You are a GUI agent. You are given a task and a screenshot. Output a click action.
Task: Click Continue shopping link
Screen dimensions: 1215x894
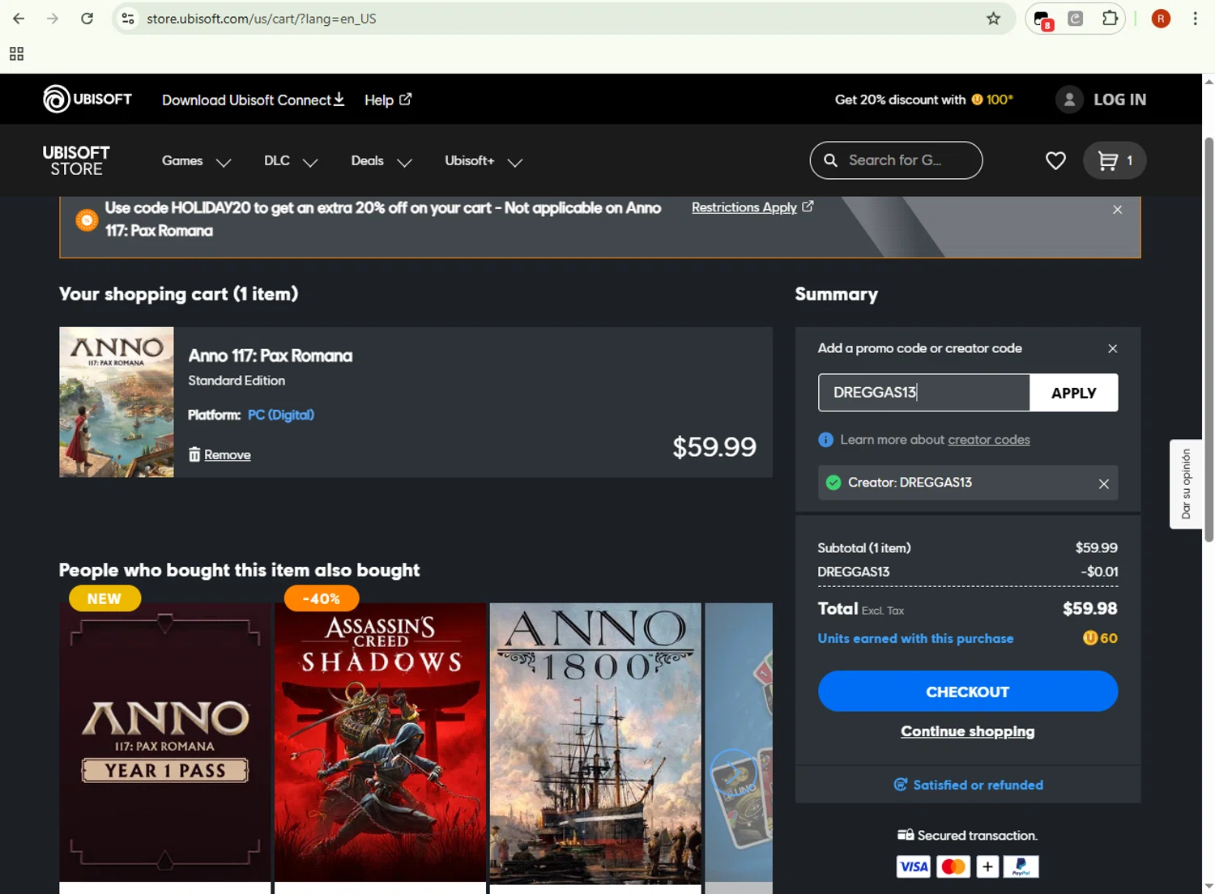pyautogui.click(x=967, y=731)
